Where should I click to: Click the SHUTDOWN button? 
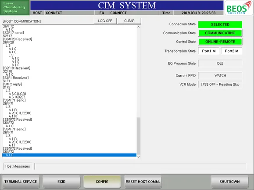(x=229, y=182)
